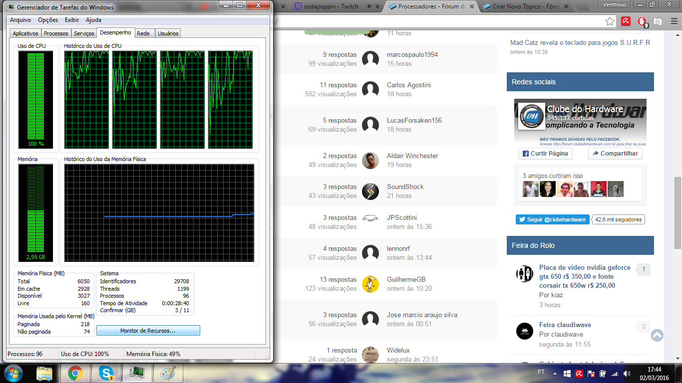Select Task Manager taskbar icon
This screenshot has height=383, width=682.
(137, 373)
